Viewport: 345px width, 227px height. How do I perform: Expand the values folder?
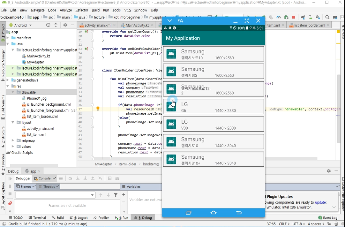(13, 147)
